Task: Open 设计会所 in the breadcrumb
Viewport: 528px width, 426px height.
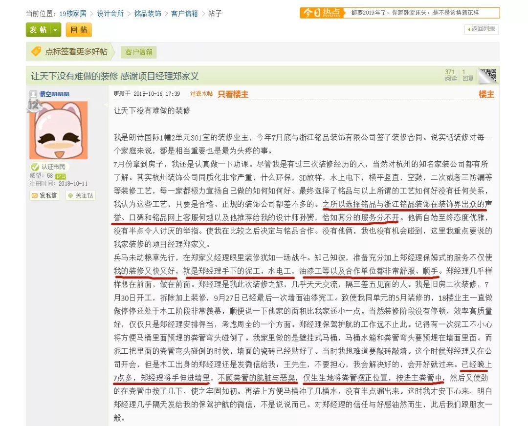Action: (x=110, y=13)
